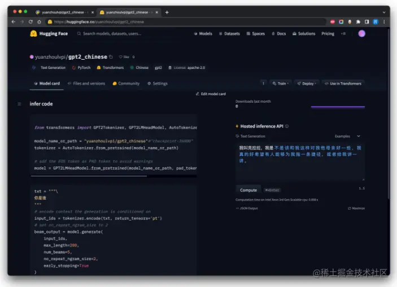Click the Compute button

248,190
